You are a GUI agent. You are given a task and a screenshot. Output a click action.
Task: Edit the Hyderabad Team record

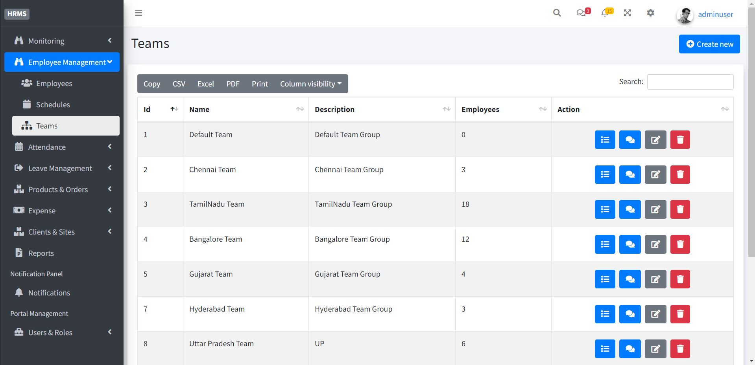(655, 314)
